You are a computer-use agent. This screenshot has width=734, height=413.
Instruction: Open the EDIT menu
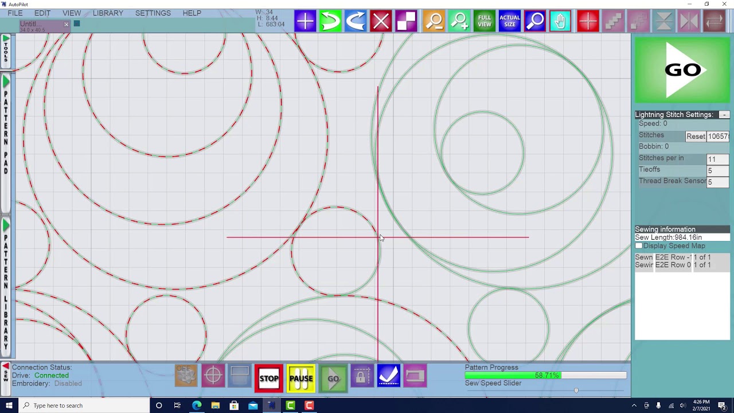pyautogui.click(x=42, y=13)
